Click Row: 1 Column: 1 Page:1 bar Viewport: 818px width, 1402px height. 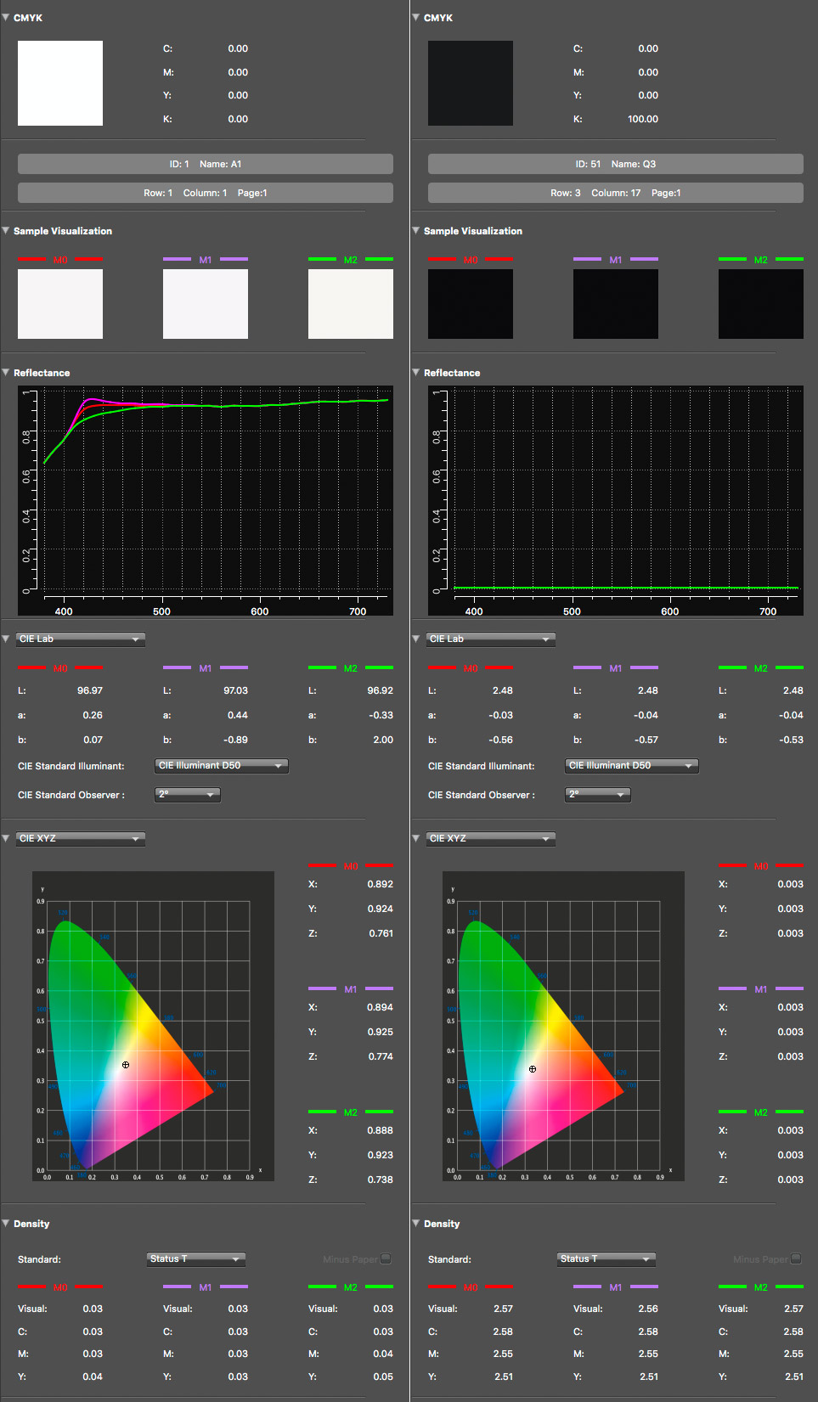pyautogui.click(x=206, y=193)
